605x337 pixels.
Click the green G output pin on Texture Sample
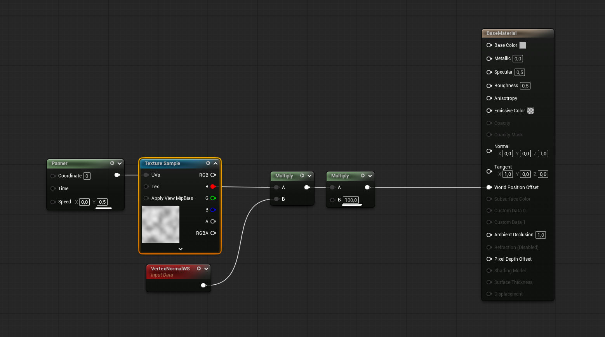click(x=213, y=198)
